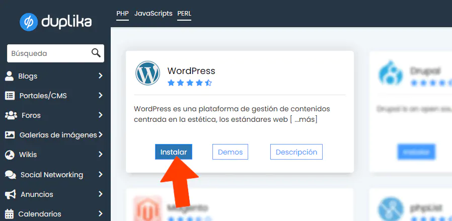Open the Foros menu entry
Viewport: 452px width, 221px height.
[x=31, y=115]
